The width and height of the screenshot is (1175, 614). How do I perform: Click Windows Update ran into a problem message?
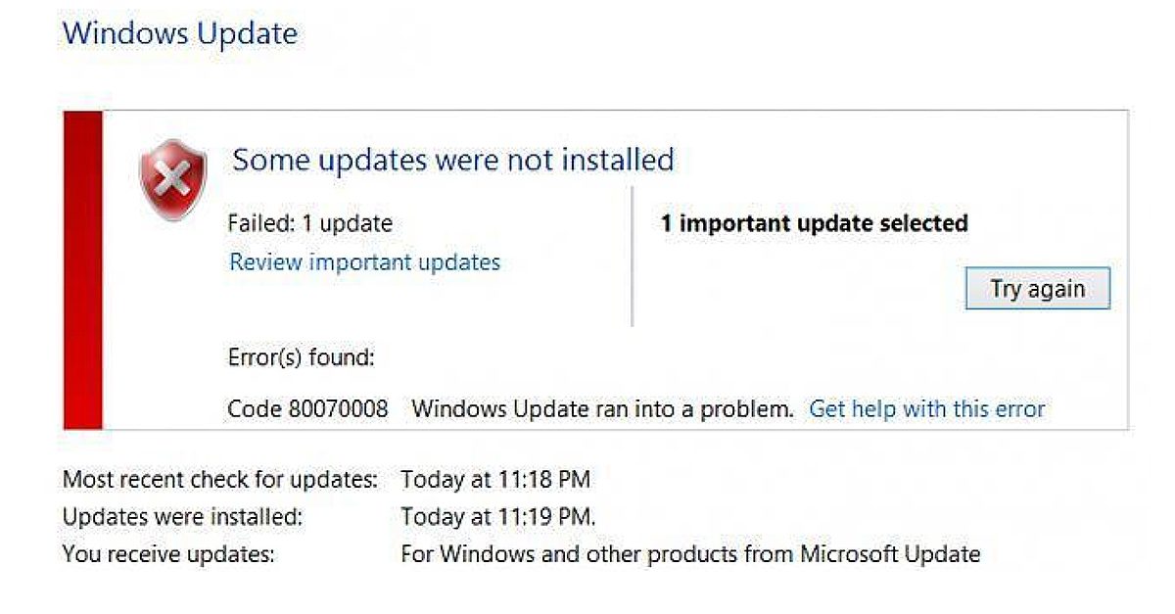(x=602, y=408)
